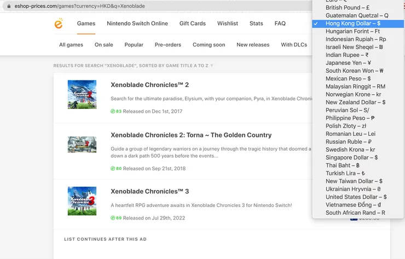This screenshot has height=259, width=405.
Task: Open the Xenoblade Chronicles™ 3 title
Action: coord(150,192)
